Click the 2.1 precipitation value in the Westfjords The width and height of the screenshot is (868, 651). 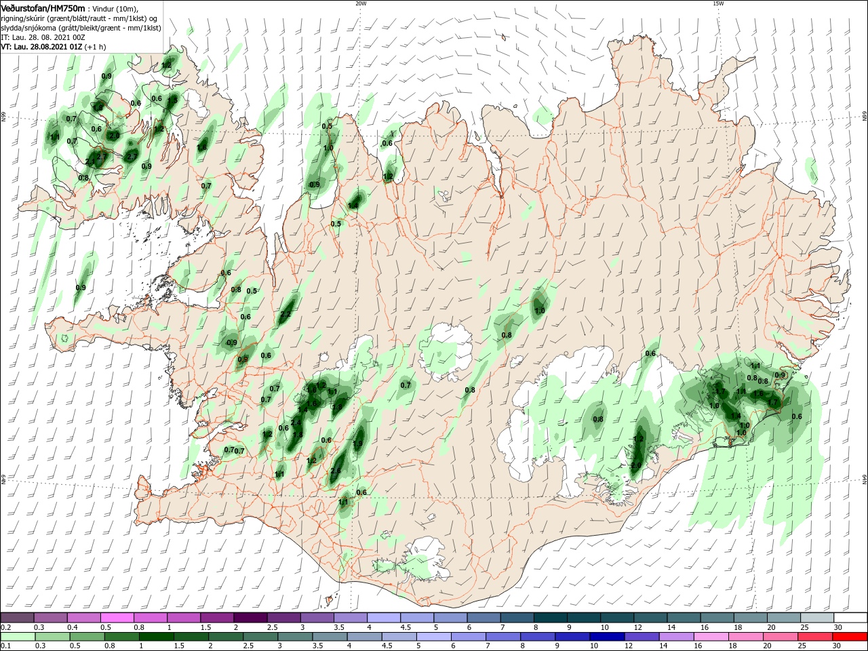point(91,161)
